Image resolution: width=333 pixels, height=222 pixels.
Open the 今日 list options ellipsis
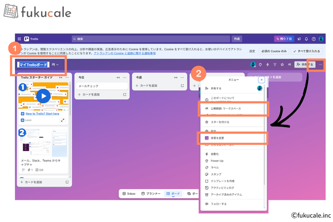coord(124,78)
